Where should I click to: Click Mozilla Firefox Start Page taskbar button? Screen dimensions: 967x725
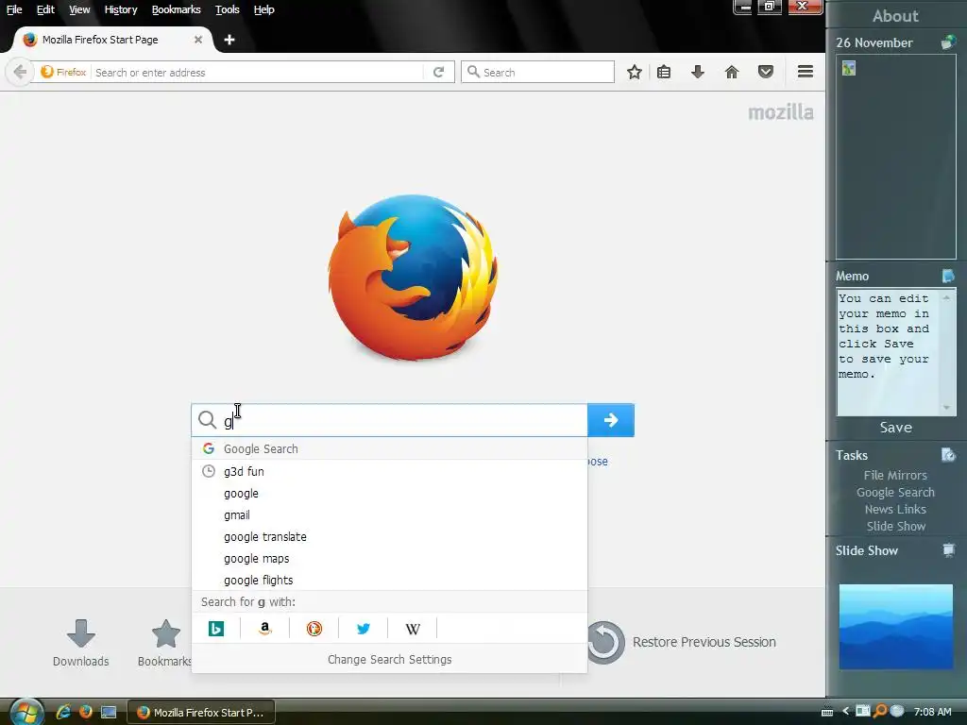click(x=201, y=712)
